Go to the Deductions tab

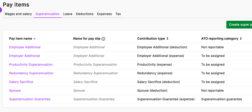coord(85,14)
